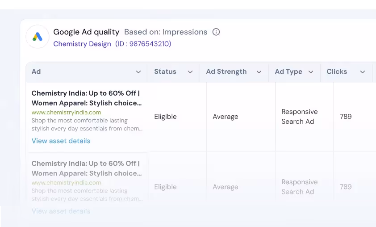Image resolution: width=376 pixels, height=227 pixels.
Task: Click Eligible status in first row
Action: tap(166, 117)
